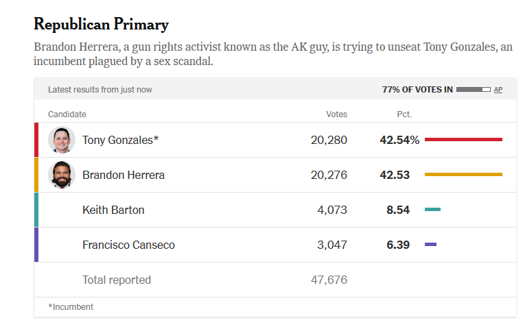Click Brandon Herrera's headshot photo

(x=62, y=175)
